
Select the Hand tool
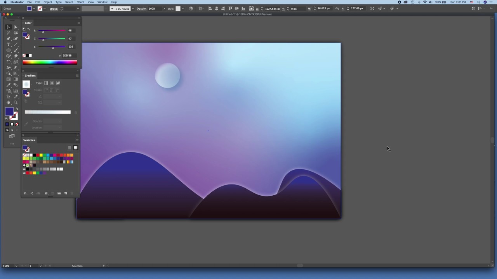(x=8, y=102)
